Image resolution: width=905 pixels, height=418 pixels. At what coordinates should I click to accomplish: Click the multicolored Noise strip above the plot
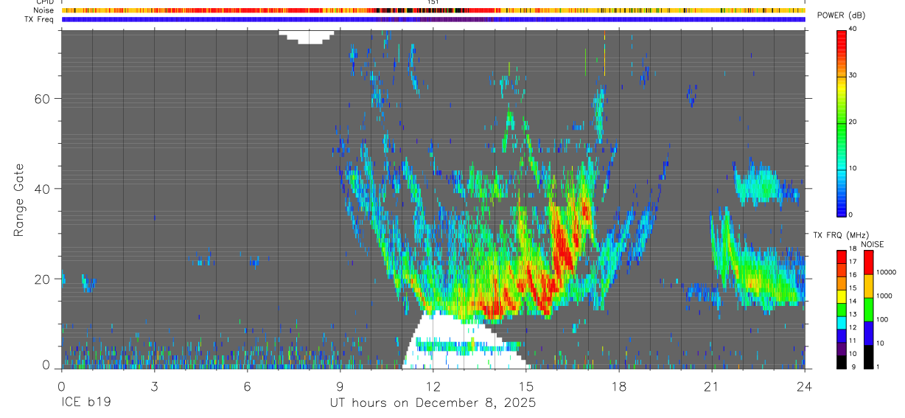pos(433,10)
